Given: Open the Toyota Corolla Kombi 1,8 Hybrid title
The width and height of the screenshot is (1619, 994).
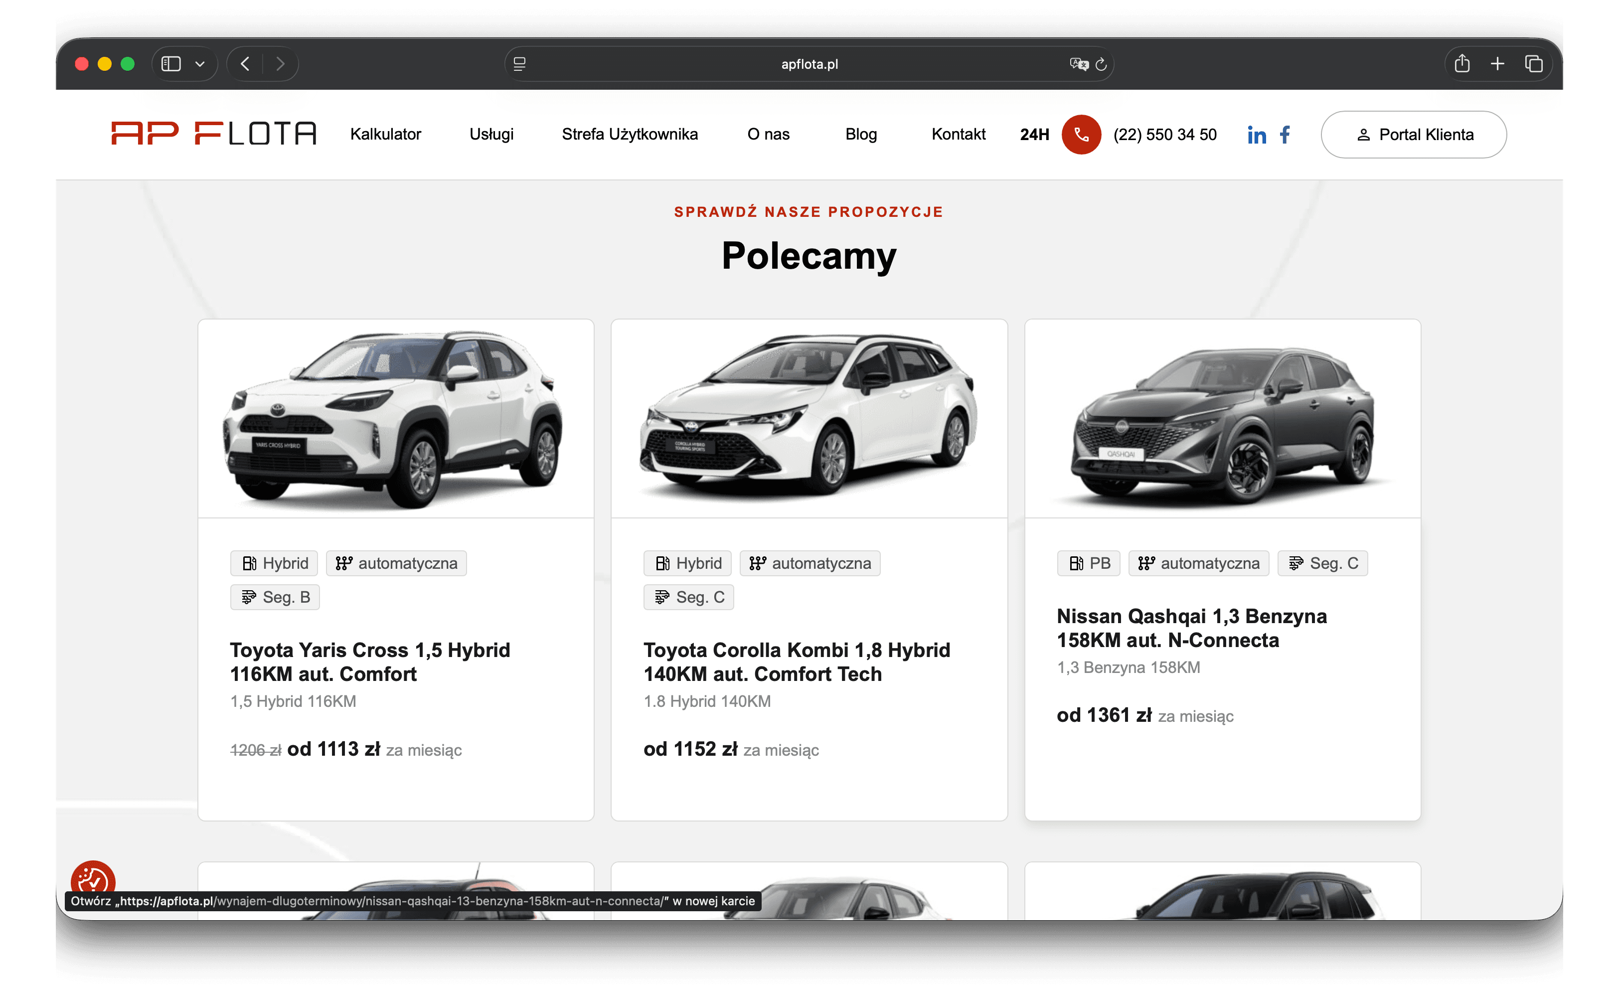Looking at the screenshot, I should [797, 662].
